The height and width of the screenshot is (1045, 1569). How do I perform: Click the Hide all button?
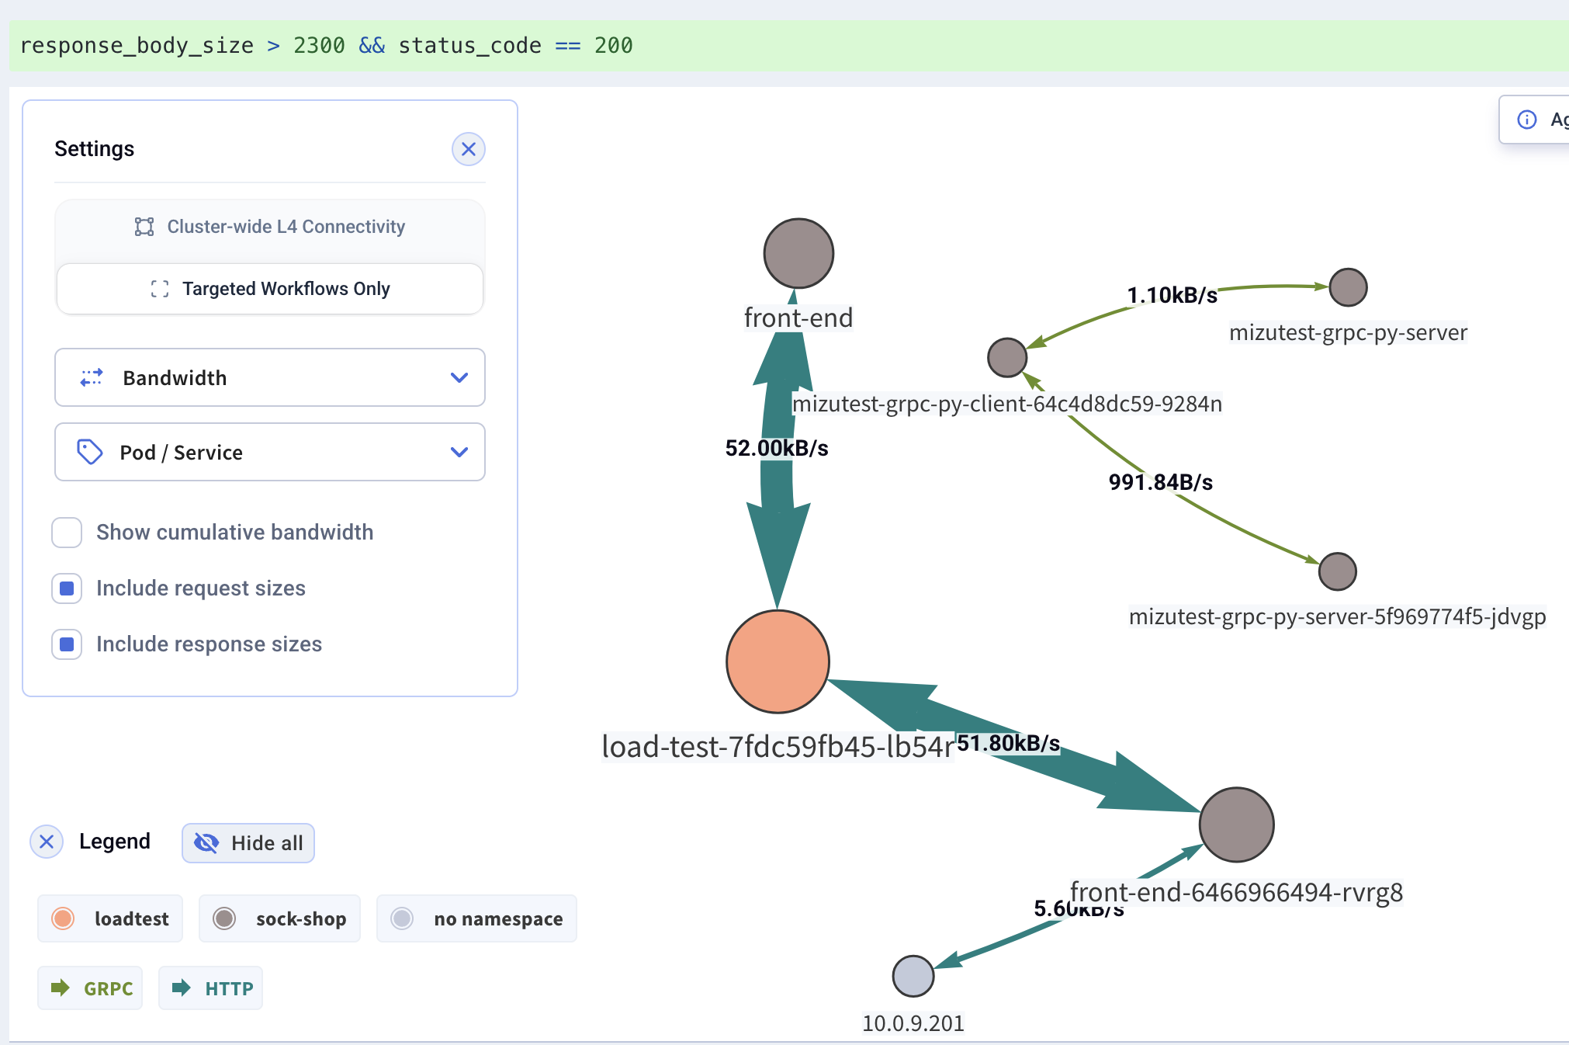(x=248, y=842)
